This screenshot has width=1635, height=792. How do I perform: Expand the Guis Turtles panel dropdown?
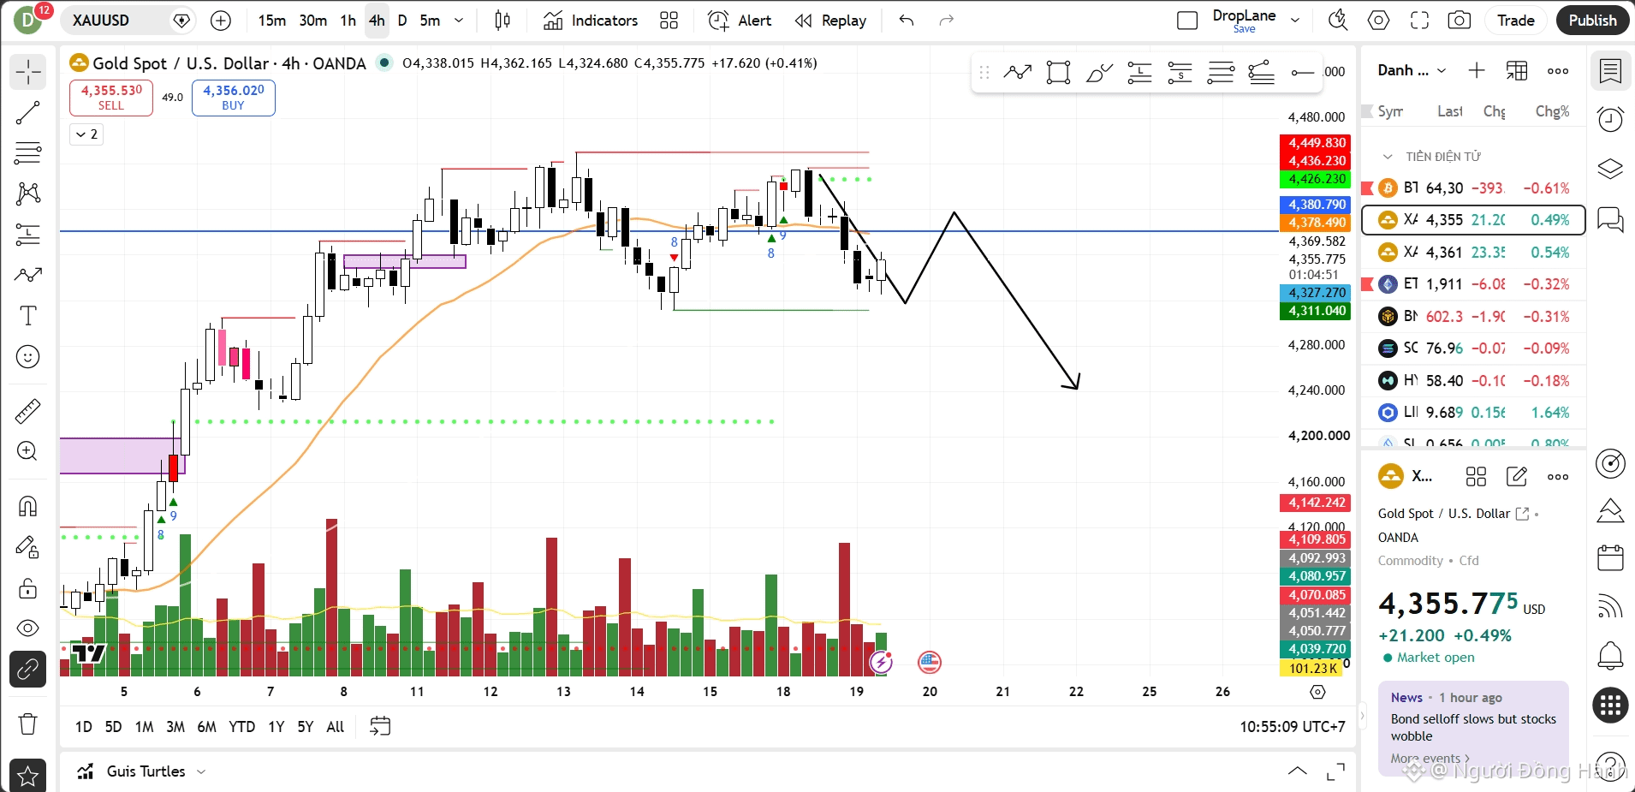point(201,771)
